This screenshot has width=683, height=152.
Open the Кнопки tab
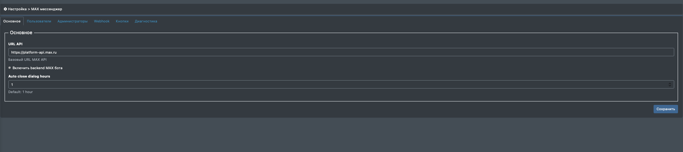point(122,21)
